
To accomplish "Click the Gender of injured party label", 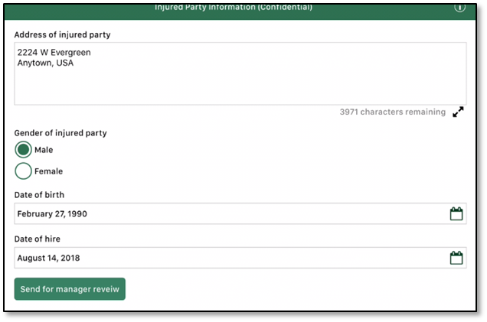I will pyautogui.click(x=60, y=133).
